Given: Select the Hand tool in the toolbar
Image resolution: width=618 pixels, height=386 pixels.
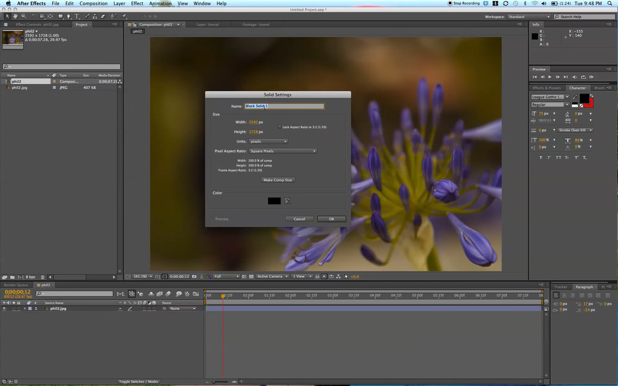Looking at the screenshot, I should 15,16.
